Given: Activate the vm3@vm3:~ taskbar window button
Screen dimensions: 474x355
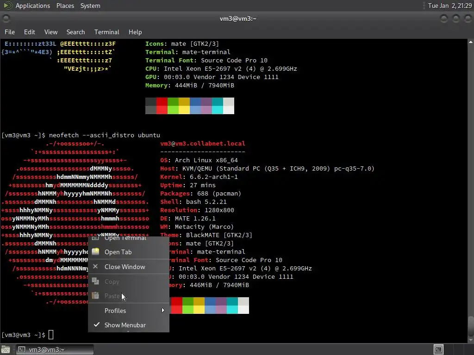Looking at the screenshot, I should tap(55, 349).
